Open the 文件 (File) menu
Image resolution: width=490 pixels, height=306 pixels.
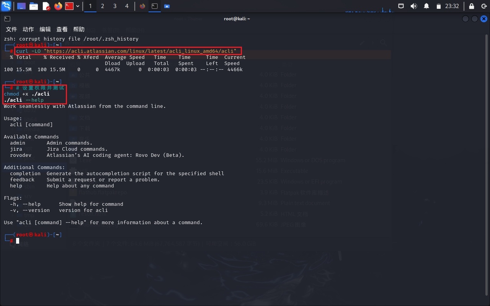coord(11,29)
